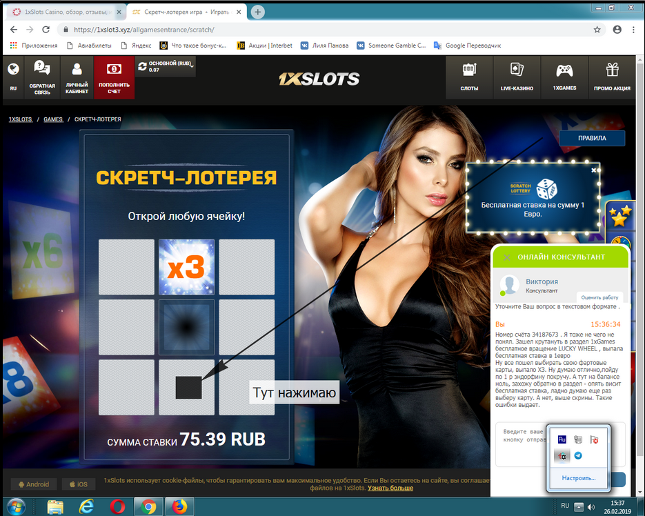Follow the Узнать больше cookie link
The height and width of the screenshot is (516, 645).
click(x=390, y=488)
